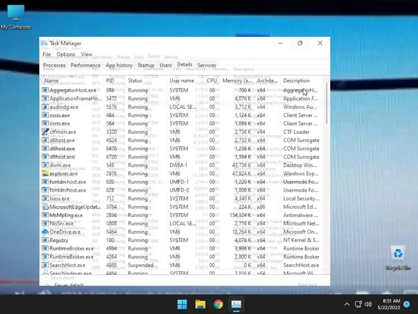Open the My Computer desktop icon
The height and width of the screenshot is (314, 418).
tap(16, 17)
